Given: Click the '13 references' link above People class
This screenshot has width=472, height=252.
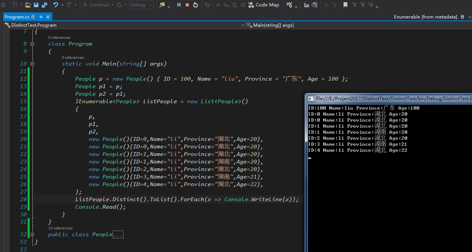Looking at the screenshot, I should pos(60,228).
